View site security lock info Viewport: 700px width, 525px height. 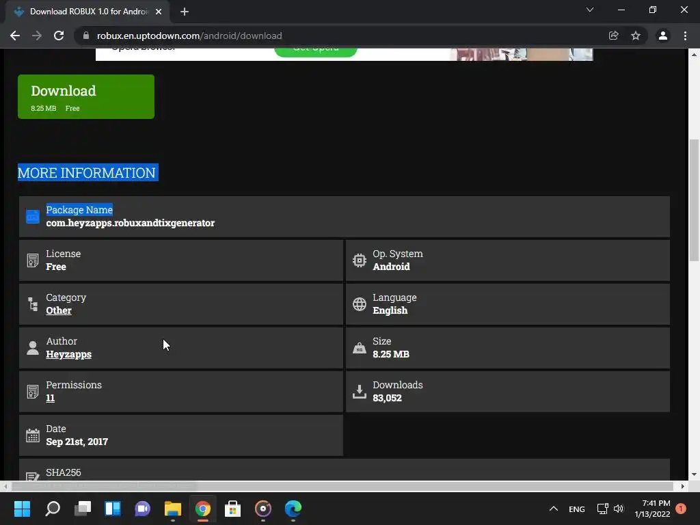pyautogui.click(x=86, y=36)
